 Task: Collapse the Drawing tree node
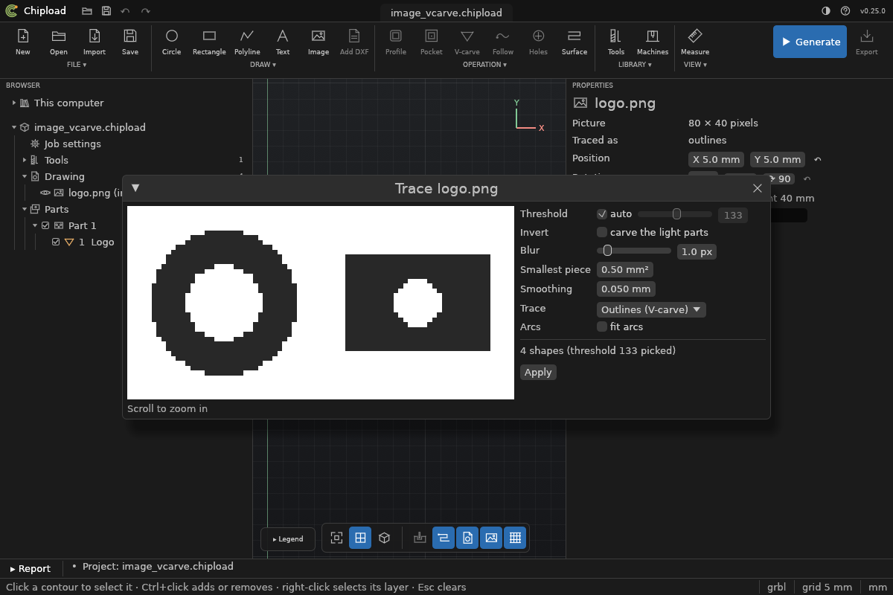point(25,176)
